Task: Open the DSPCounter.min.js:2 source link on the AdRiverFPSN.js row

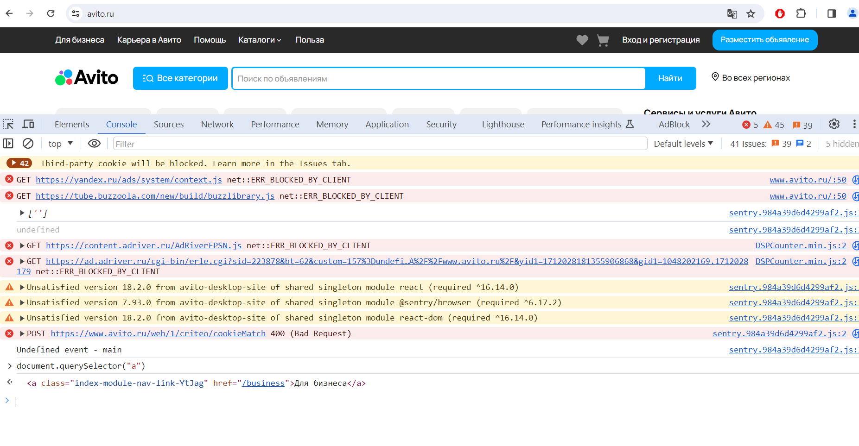Action: 801,245
